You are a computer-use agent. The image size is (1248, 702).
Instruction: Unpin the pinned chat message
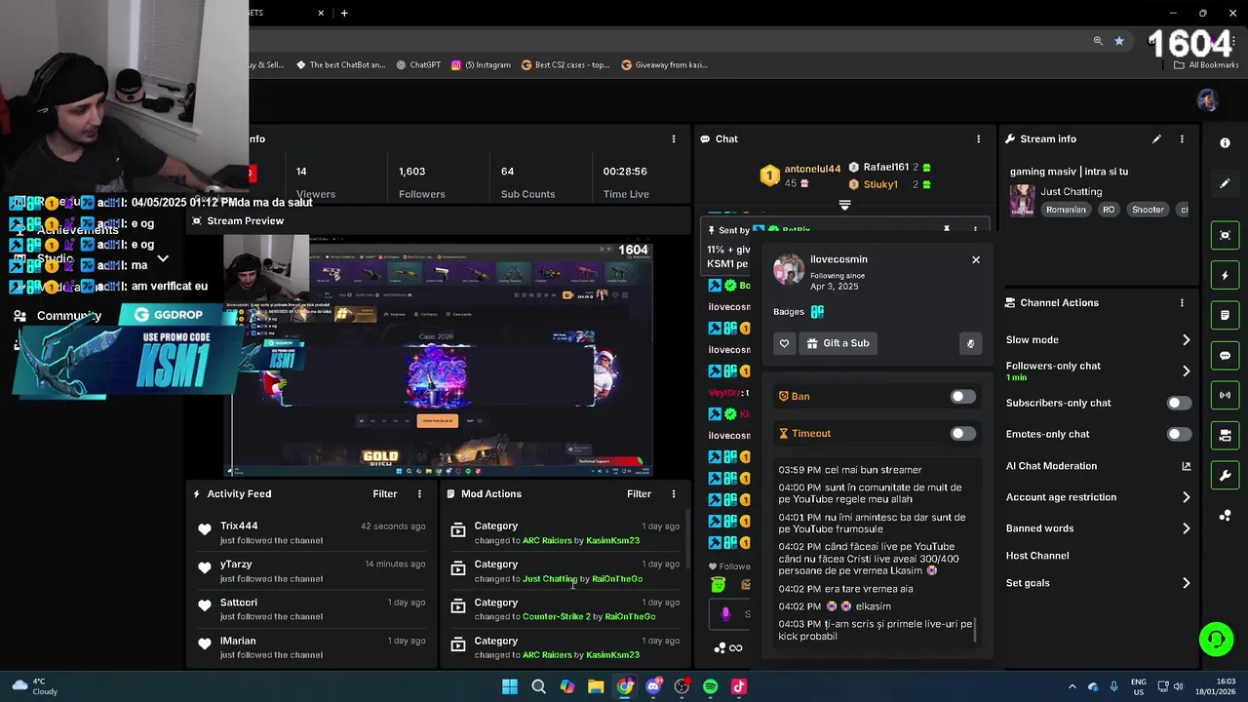(x=946, y=230)
